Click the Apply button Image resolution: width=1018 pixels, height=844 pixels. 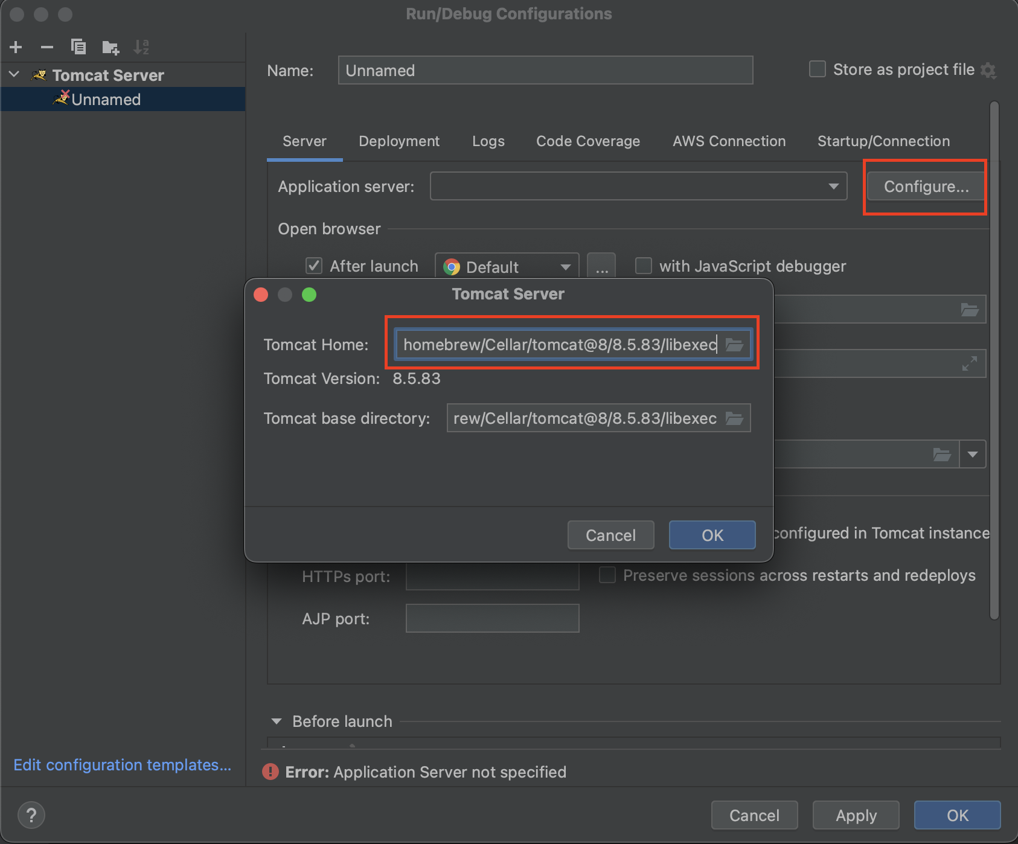856,815
